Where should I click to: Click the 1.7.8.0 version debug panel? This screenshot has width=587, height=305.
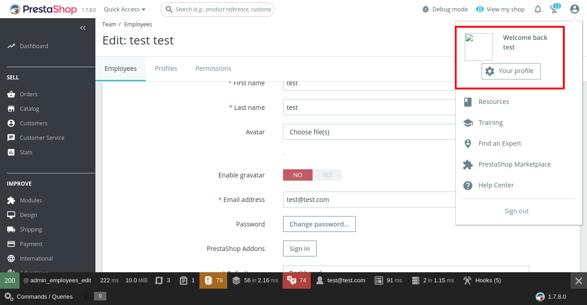(x=551, y=297)
